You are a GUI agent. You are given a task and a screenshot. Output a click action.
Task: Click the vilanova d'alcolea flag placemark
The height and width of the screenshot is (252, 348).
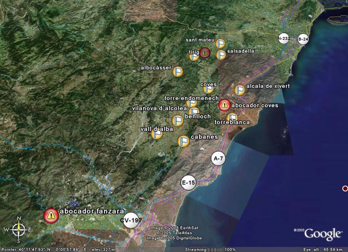click(194, 112)
